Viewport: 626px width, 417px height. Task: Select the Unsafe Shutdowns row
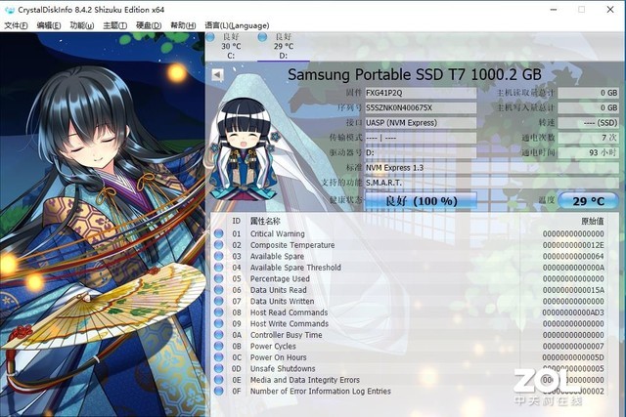409,368
